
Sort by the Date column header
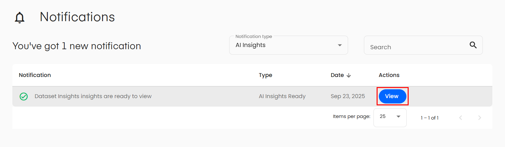pos(337,75)
